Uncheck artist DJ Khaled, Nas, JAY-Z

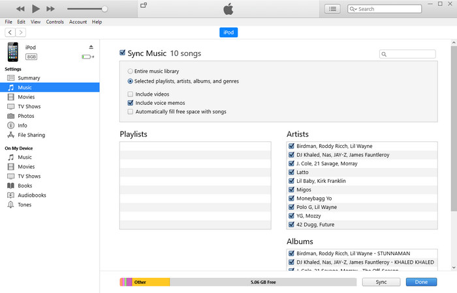coord(291,155)
